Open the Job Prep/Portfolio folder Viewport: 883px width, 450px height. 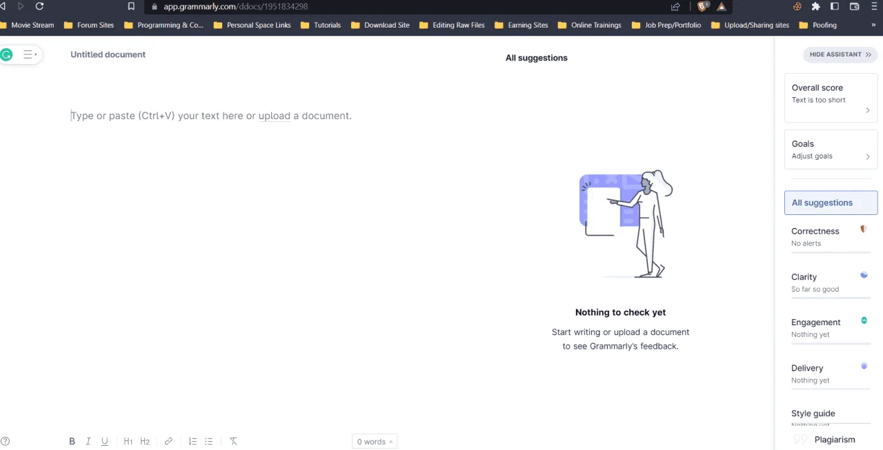point(666,25)
